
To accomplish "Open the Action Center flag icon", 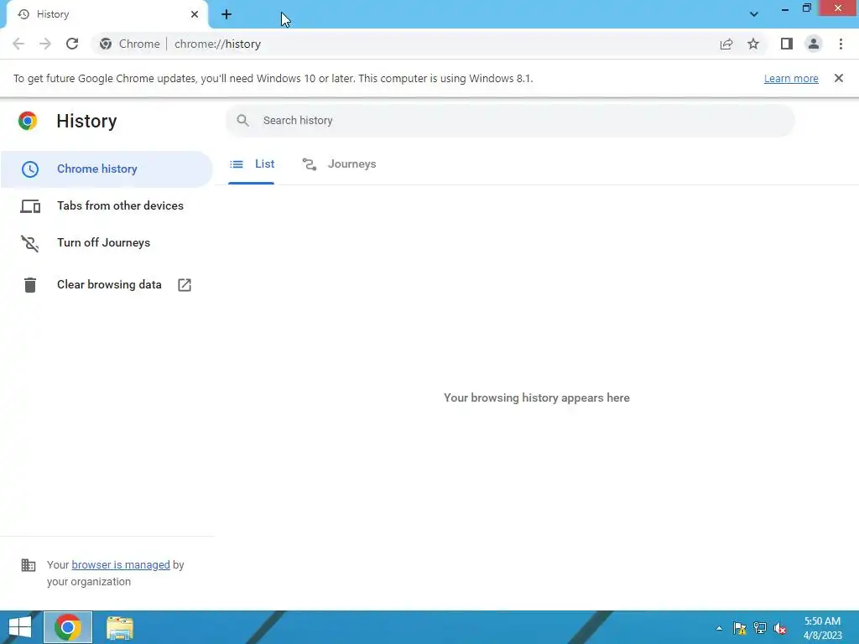I will pos(740,628).
